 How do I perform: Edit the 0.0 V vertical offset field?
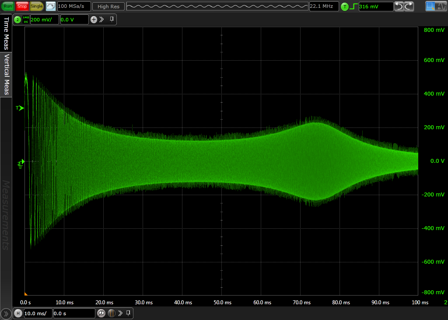pyautogui.click(x=74, y=20)
